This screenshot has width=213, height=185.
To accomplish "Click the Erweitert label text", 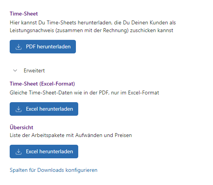I will click(x=34, y=70).
